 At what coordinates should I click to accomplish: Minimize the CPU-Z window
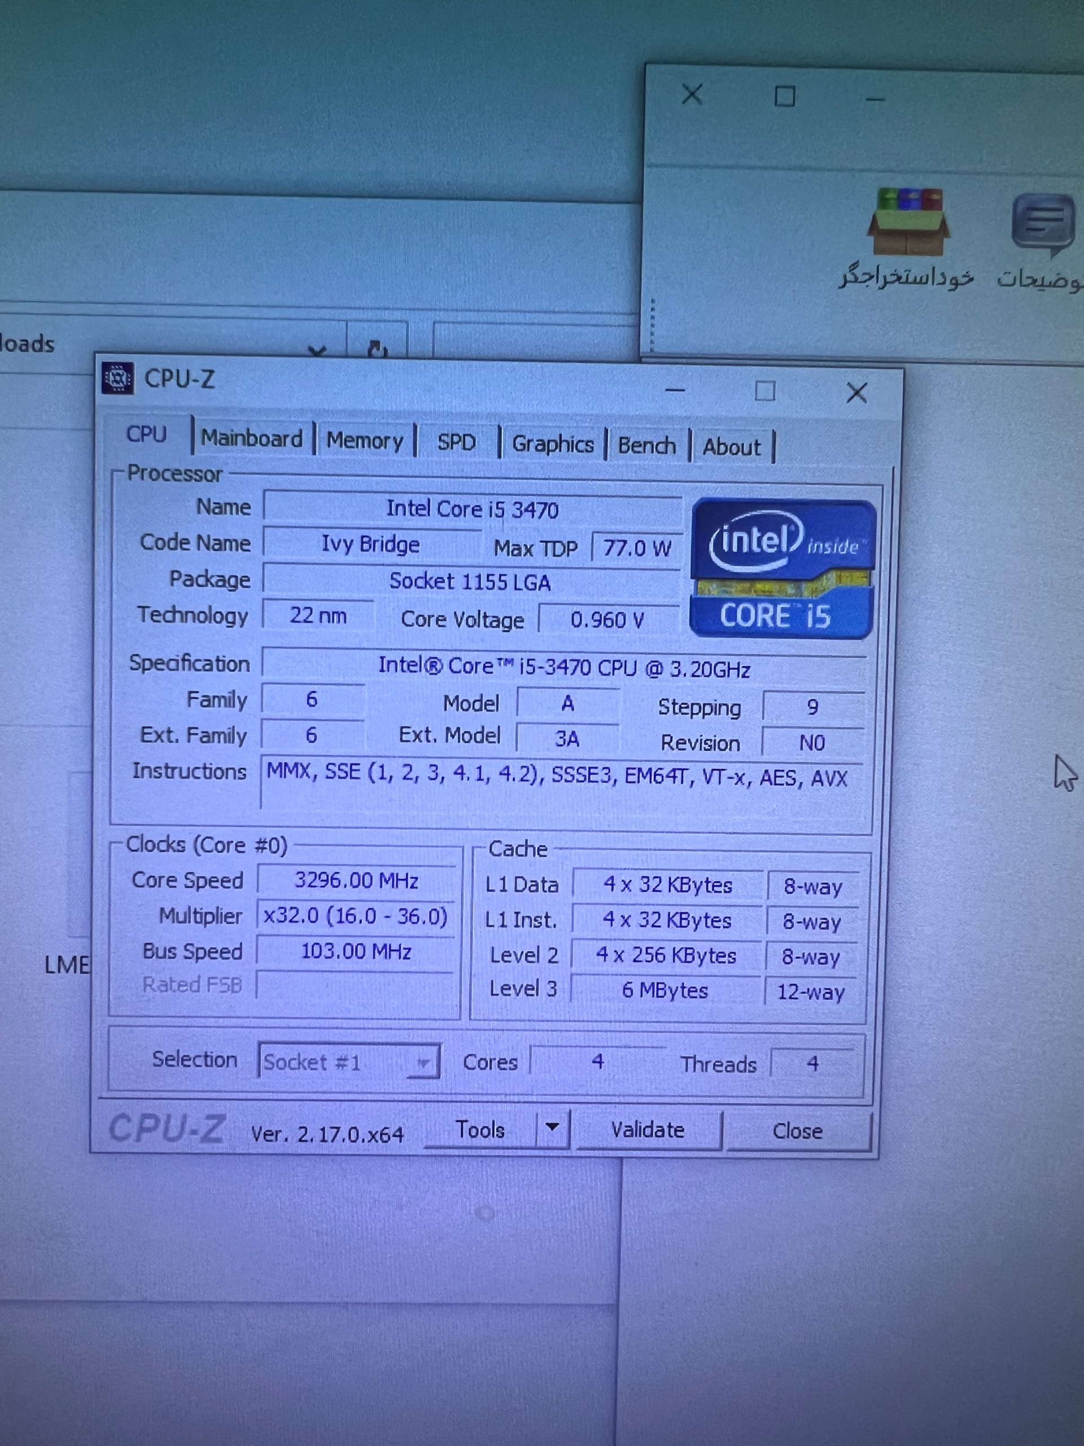coord(674,391)
